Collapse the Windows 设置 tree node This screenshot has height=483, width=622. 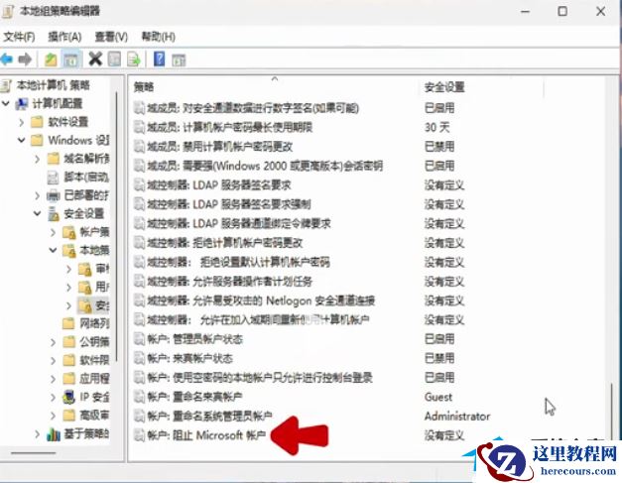point(22,140)
